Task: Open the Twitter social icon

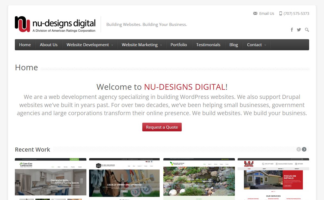Action: (x=299, y=30)
